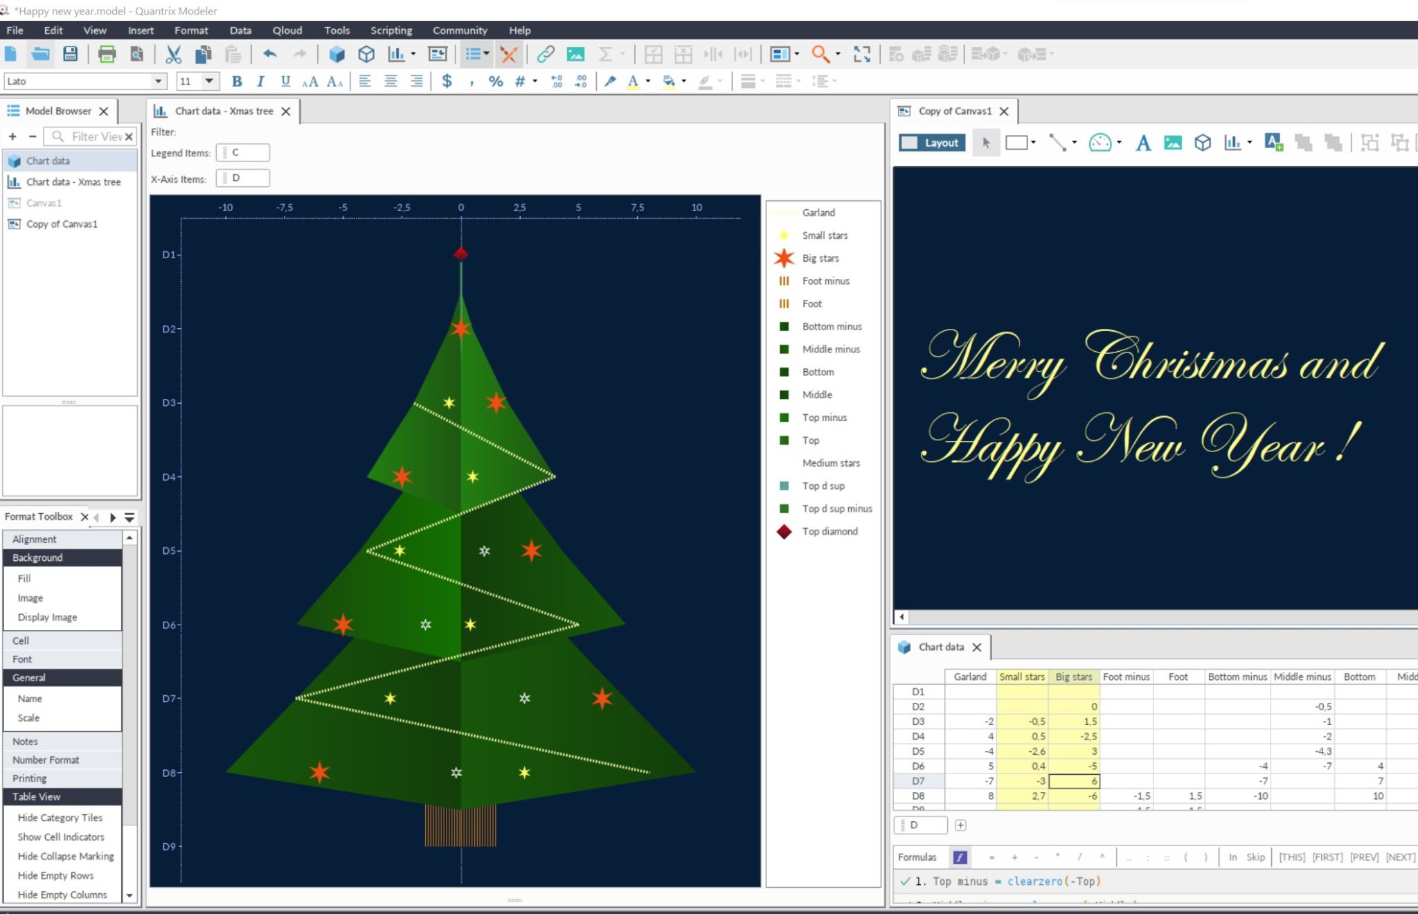Viewport: 1418px width, 914px height.
Task: Click Hide Empty Rows option
Action: [x=55, y=875]
